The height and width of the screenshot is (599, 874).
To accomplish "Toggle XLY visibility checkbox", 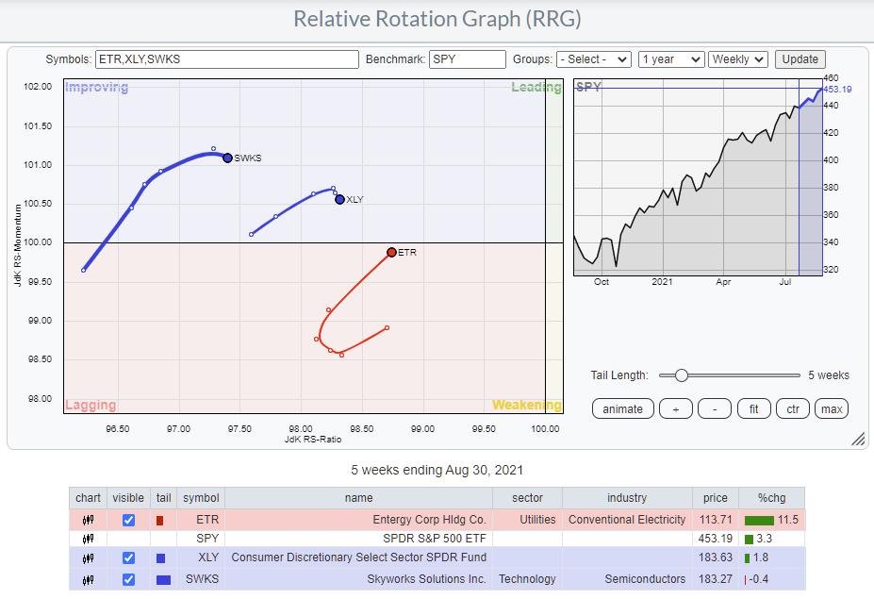I will (x=128, y=558).
